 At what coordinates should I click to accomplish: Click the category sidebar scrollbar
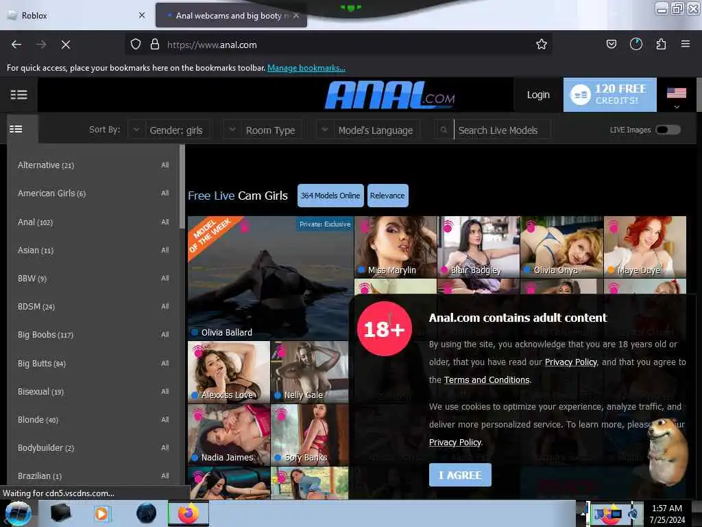(x=182, y=186)
